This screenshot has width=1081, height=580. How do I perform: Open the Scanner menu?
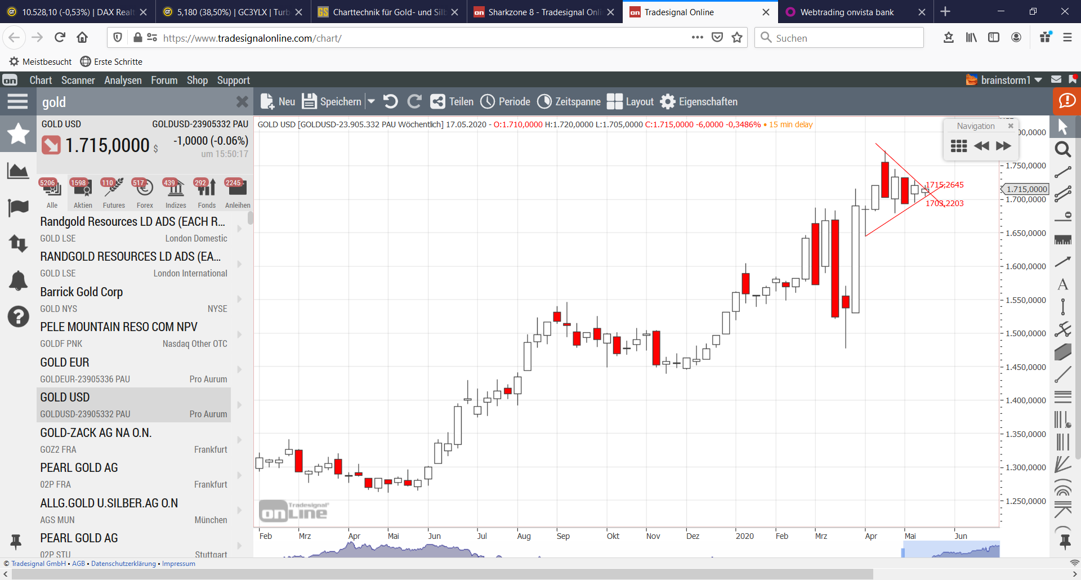tap(78, 80)
